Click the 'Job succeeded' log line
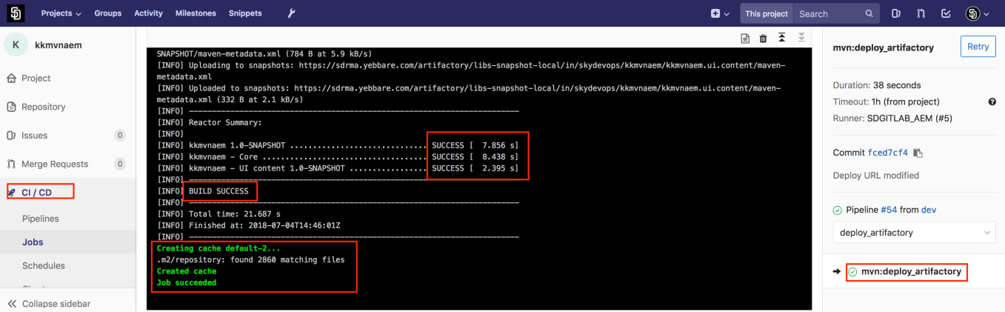This screenshot has height=312, width=1005. (x=187, y=282)
